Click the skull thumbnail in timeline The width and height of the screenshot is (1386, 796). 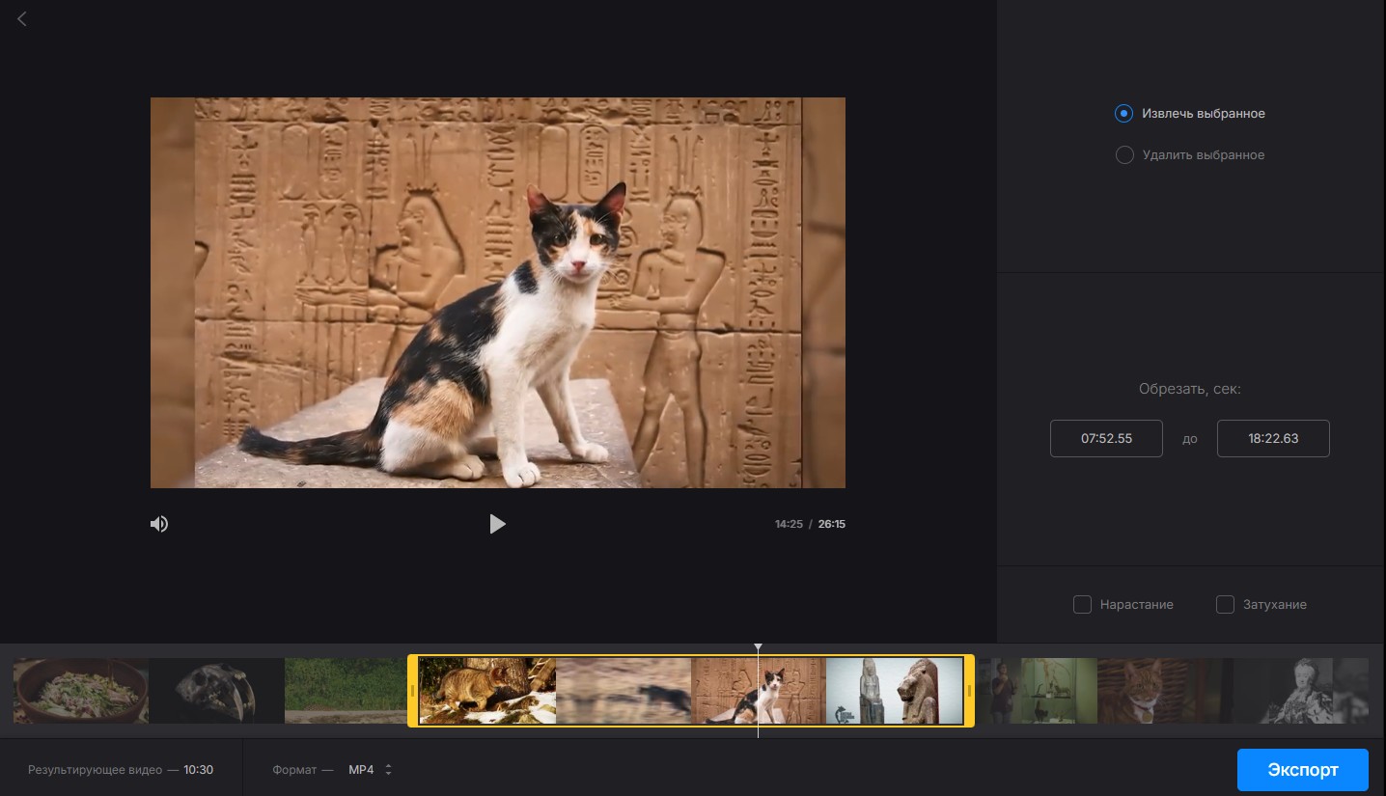pyautogui.click(x=217, y=691)
